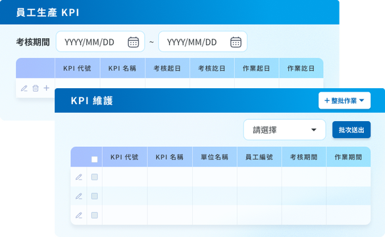Viewport: 385px width, 237px height.
Task: Edit first row in KPI 維護 table
Action: click(79, 177)
